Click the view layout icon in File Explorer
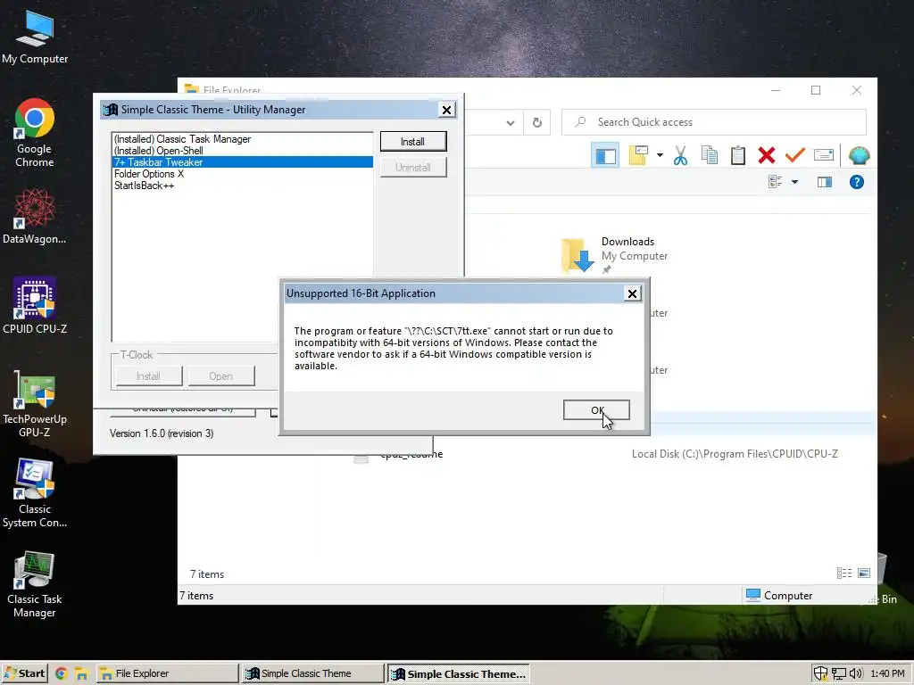The image size is (914, 685). tap(776, 182)
